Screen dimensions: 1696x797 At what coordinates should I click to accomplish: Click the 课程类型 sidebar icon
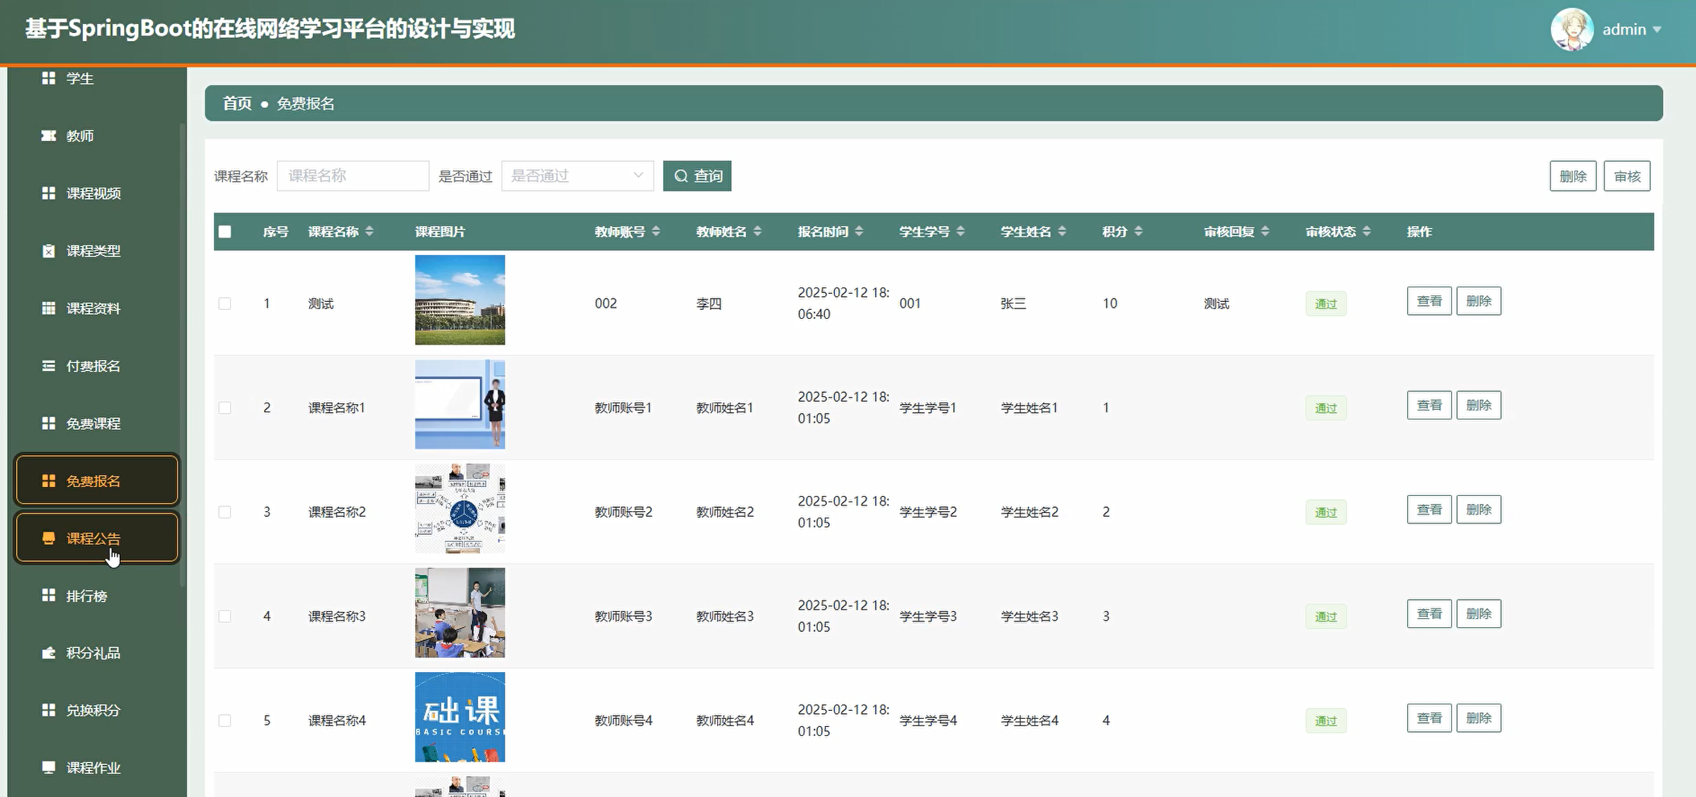coord(48,251)
